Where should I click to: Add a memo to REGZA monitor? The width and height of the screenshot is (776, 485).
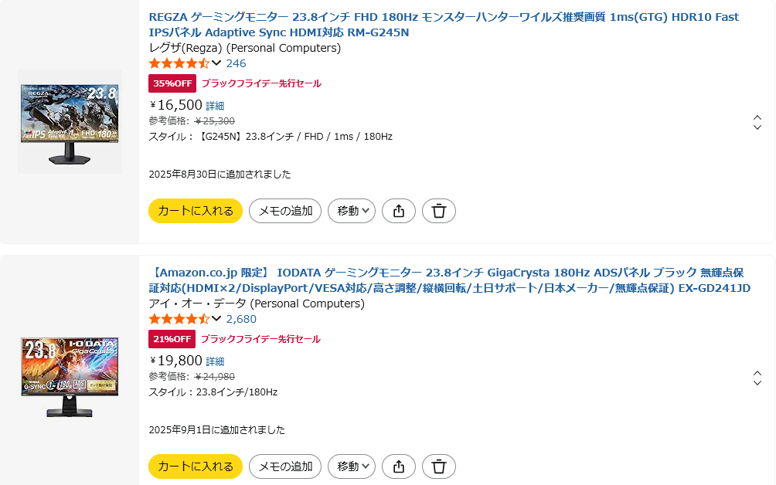285,211
